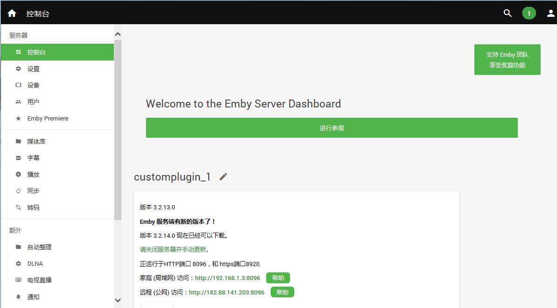Click the play circle icon beside 播放
This screenshot has height=308, width=557.
click(x=19, y=174)
